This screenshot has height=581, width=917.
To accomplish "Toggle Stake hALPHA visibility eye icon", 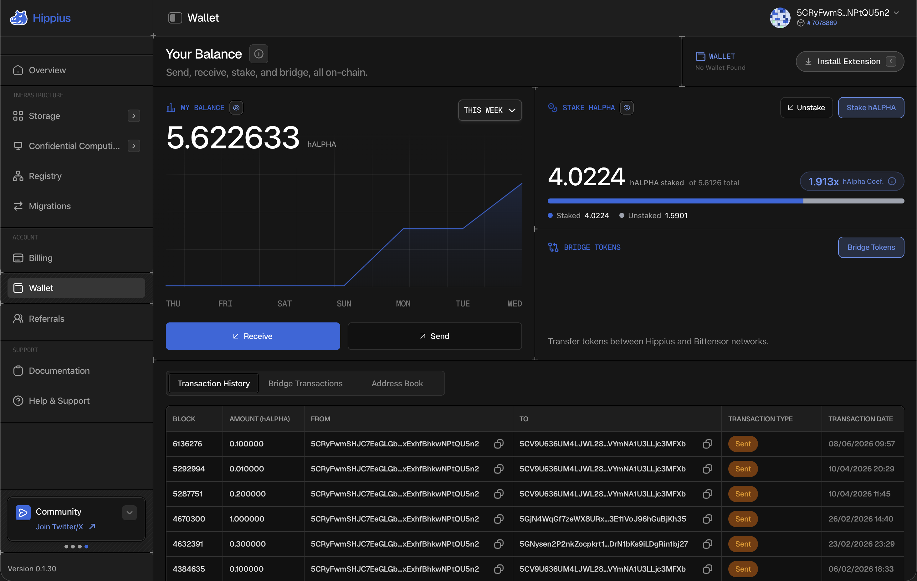I will click(x=627, y=108).
